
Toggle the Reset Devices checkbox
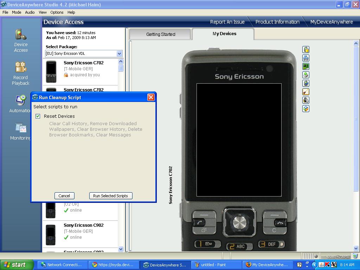point(38,116)
